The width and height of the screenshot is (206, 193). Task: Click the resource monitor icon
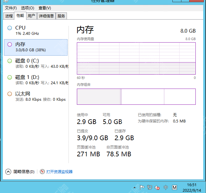point(42,172)
